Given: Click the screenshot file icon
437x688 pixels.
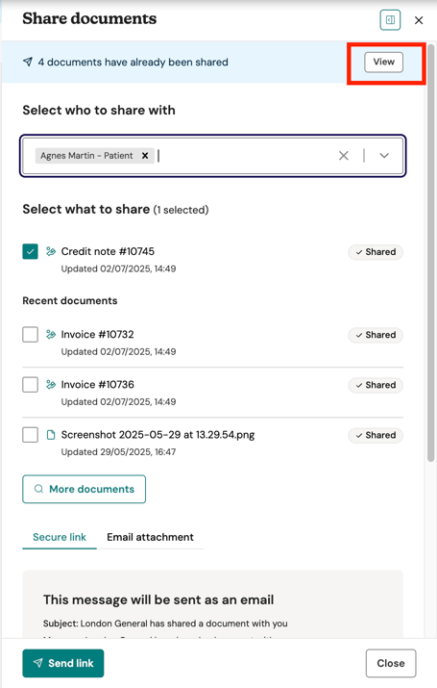Looking at the screenshot, I should (51, 435).
